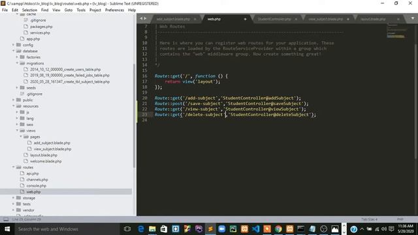Screen dimensions: 418x235
Task: Open add_subject.blade.php in sidebar
Action: point(52,143)
